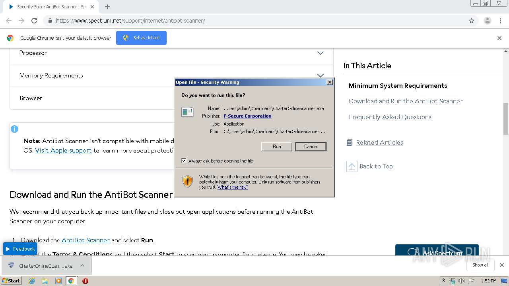Open the media player taskbar icon
This screenshot has height=286, width=509.
58,281
